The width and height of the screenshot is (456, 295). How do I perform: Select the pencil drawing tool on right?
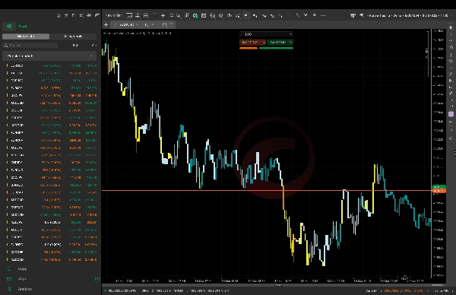[x=451, y=75]
